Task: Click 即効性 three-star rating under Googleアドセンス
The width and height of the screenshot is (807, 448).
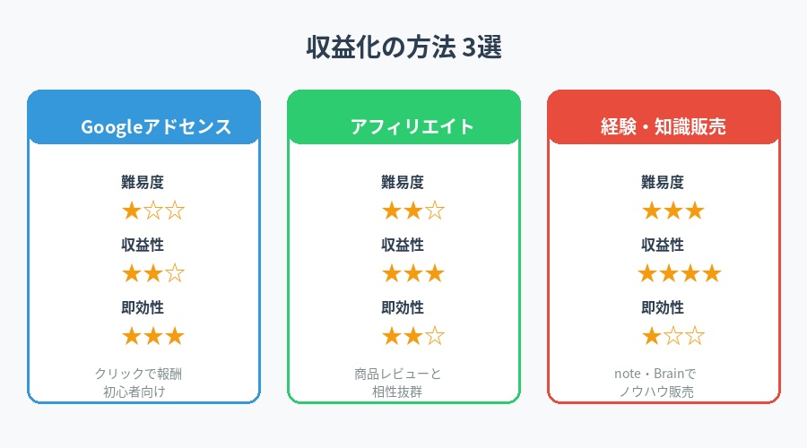Action: tap(152, 337)
